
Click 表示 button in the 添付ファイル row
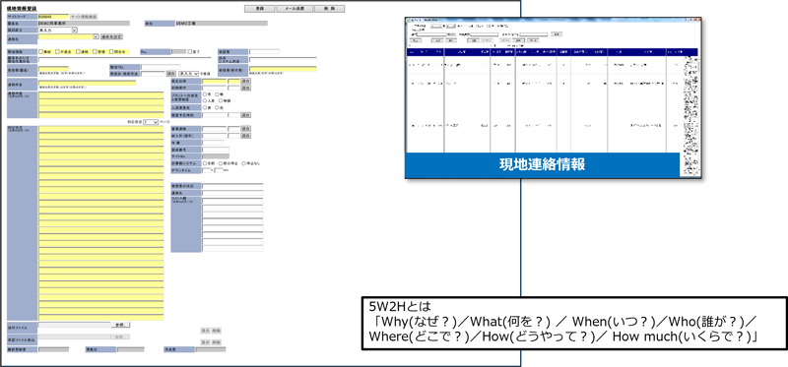tap(205, 331)
